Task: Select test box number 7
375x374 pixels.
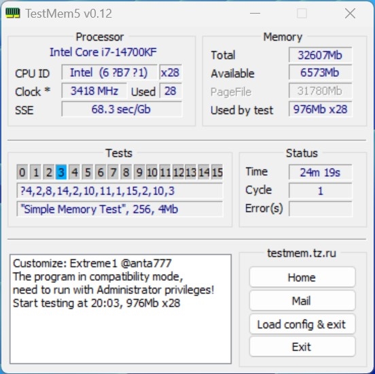Action: 113,172
